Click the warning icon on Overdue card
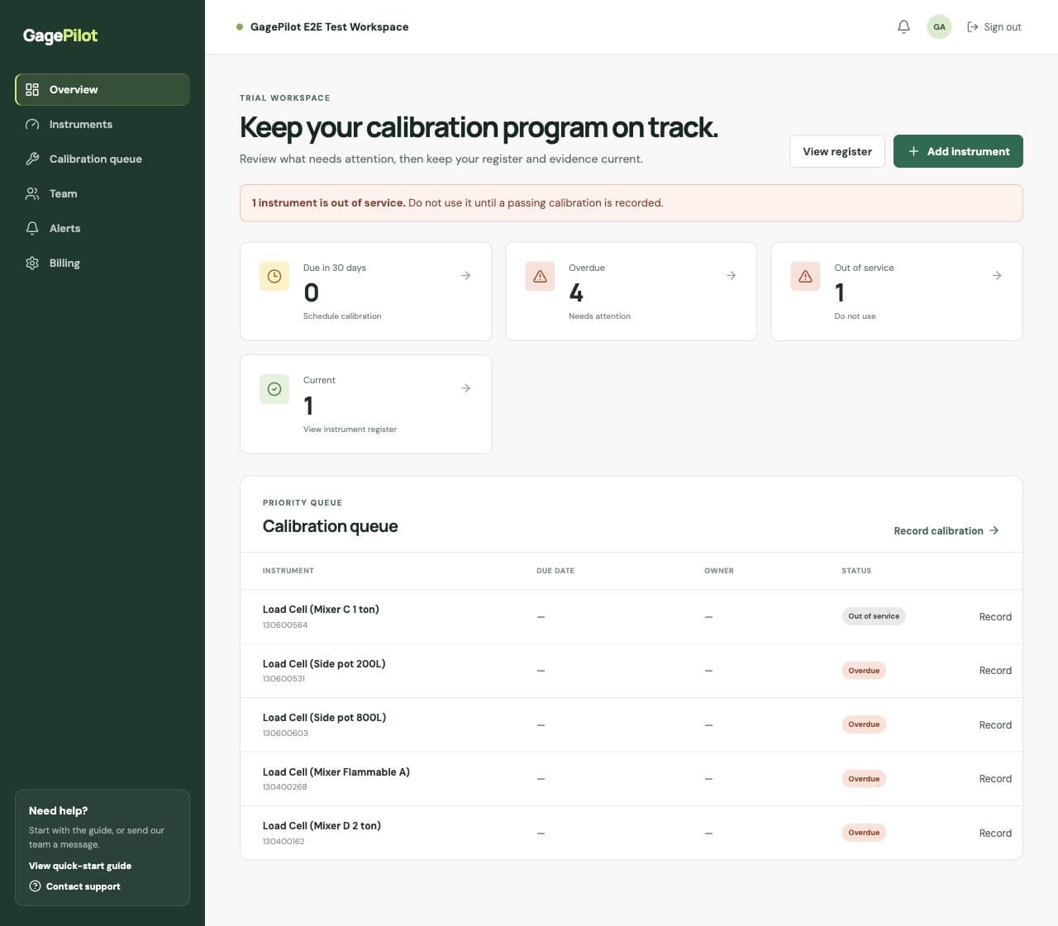The height and width of the screenshot is (926, 1058). (540, 276)
